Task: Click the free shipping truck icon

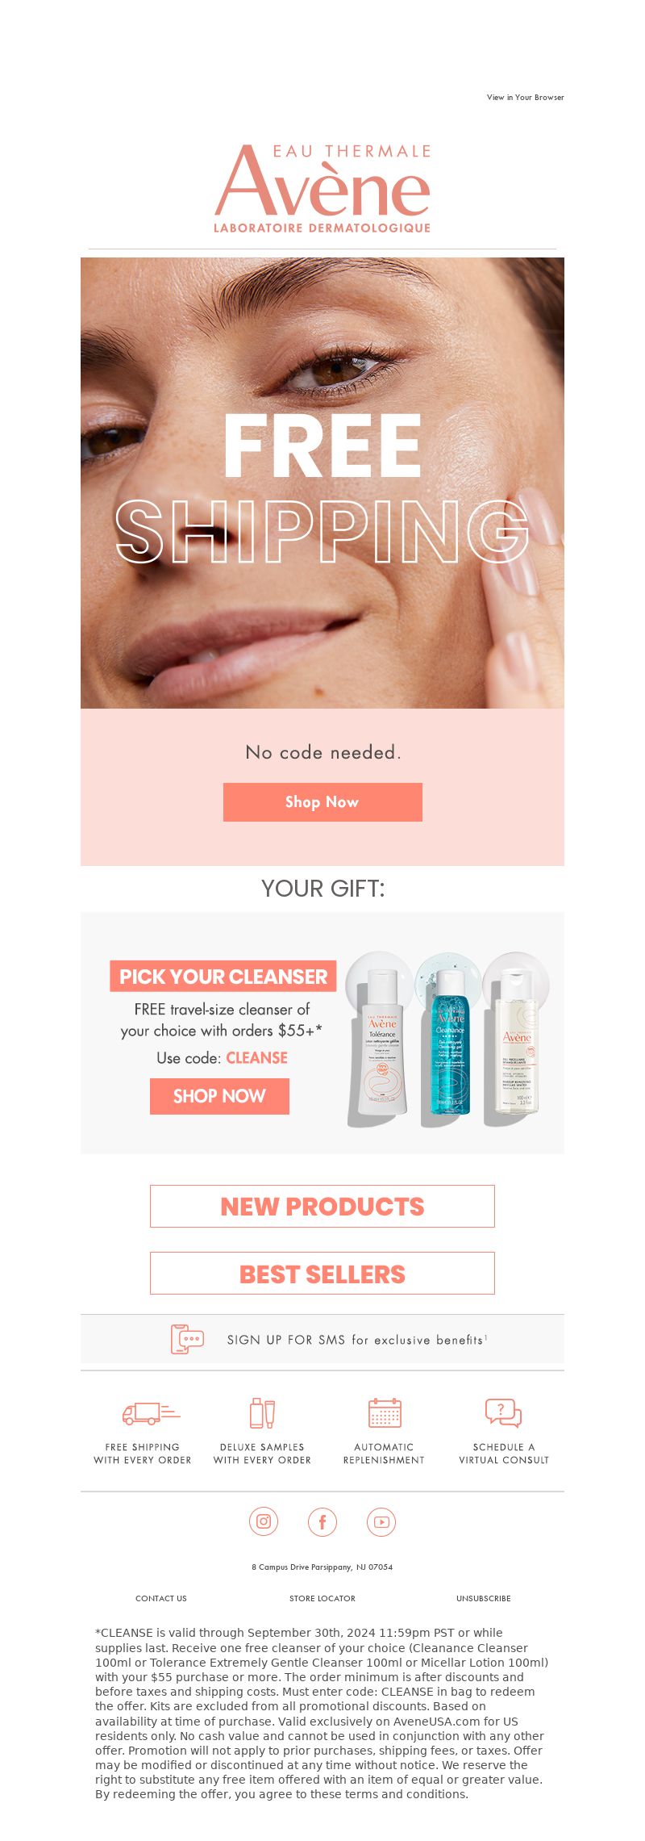Action: [151, 1412]
